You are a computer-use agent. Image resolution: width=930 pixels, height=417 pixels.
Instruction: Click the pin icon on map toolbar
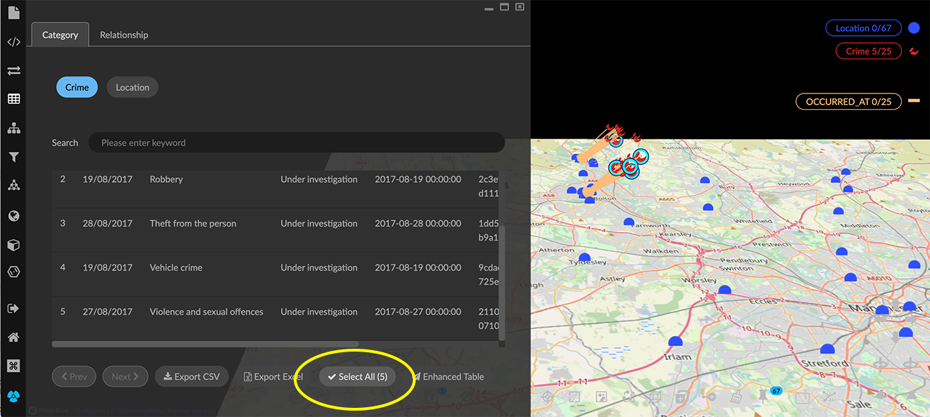click(762, 397)
